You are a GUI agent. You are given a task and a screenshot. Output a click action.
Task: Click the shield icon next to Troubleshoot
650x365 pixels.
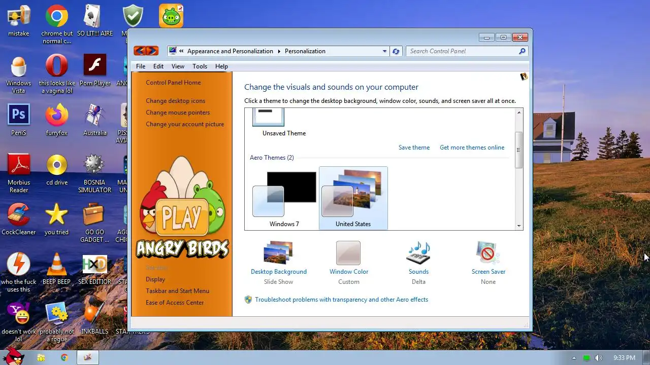(248, 300)
